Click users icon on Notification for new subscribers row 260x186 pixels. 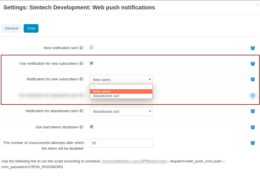(253, 79)
